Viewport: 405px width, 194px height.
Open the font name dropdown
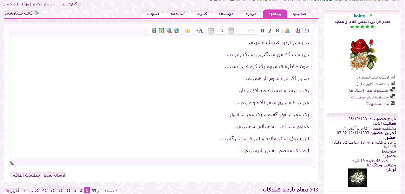tap(231, 31)
